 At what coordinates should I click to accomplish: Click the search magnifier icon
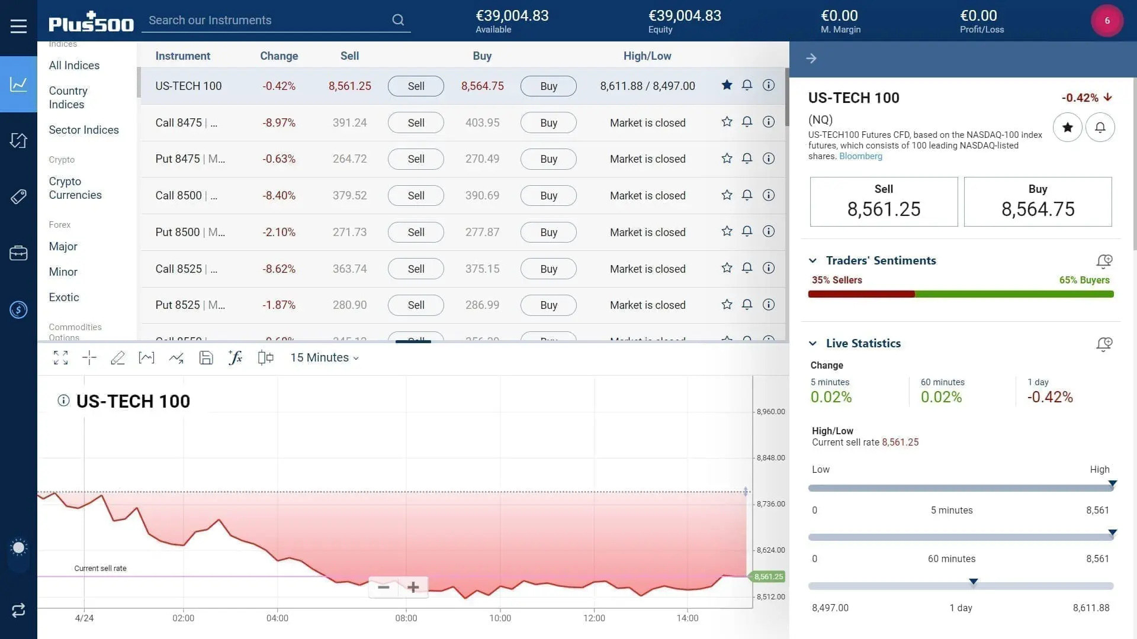(x=398, y=20)
